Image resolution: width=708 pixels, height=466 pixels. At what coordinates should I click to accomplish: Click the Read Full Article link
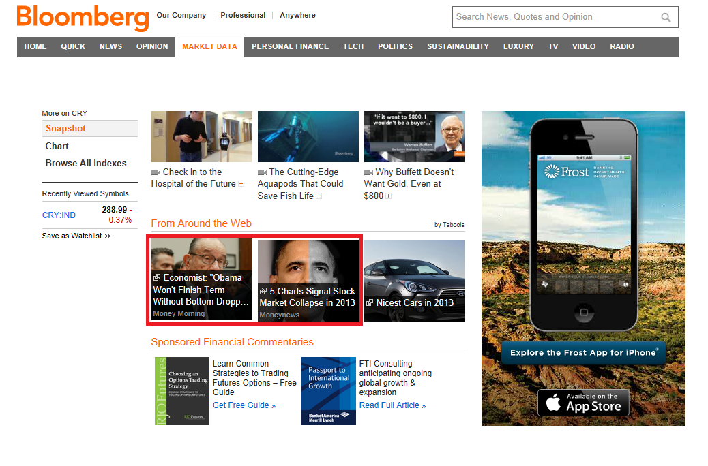392,405
